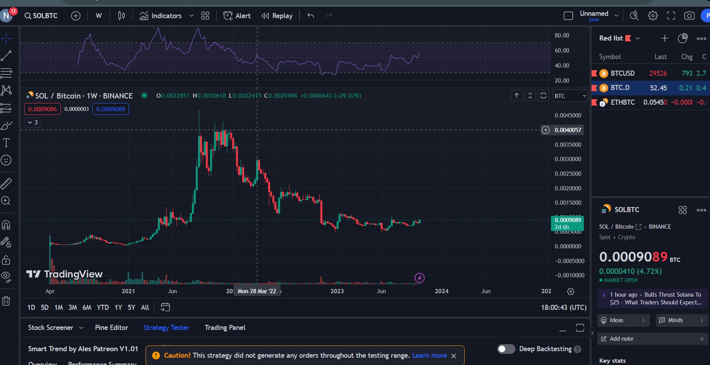Start bar Replay mode
The image size is (710, 365).
pyautogui.click(x=277, y=16)
